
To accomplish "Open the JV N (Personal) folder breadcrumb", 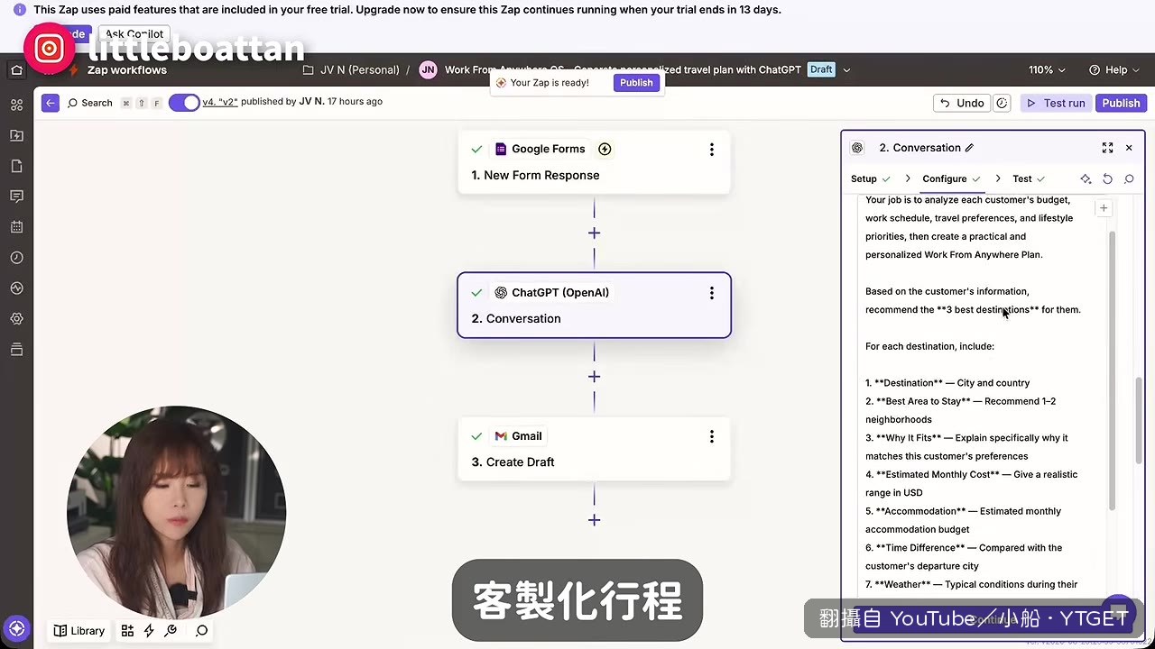I will tap(351, 69).
